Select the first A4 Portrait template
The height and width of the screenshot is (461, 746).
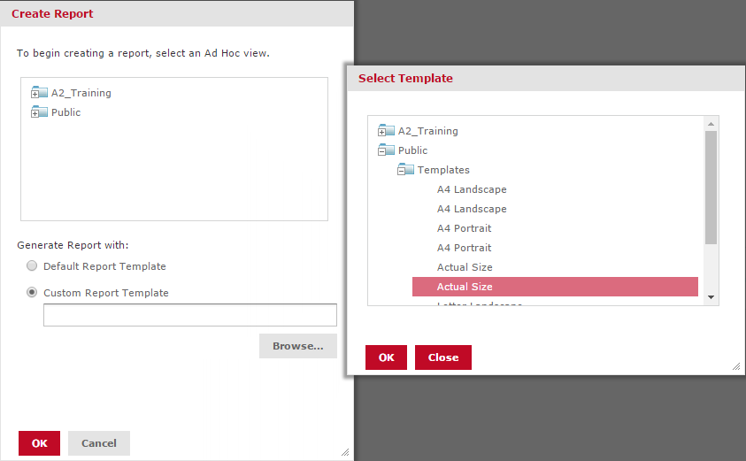464,228
